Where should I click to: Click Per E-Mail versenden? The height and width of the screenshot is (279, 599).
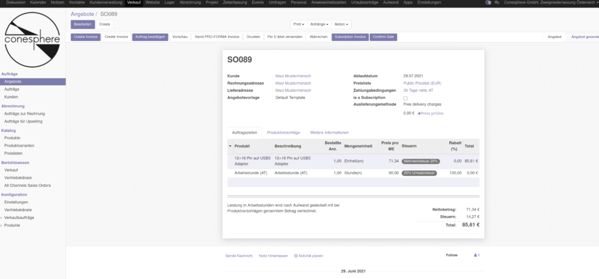point(285,37)
